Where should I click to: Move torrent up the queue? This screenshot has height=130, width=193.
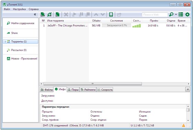tap(96, 15)
